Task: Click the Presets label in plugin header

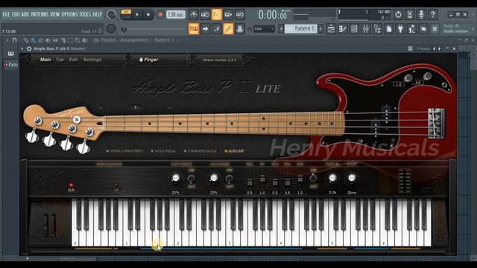Action: [x=423, y=48]
